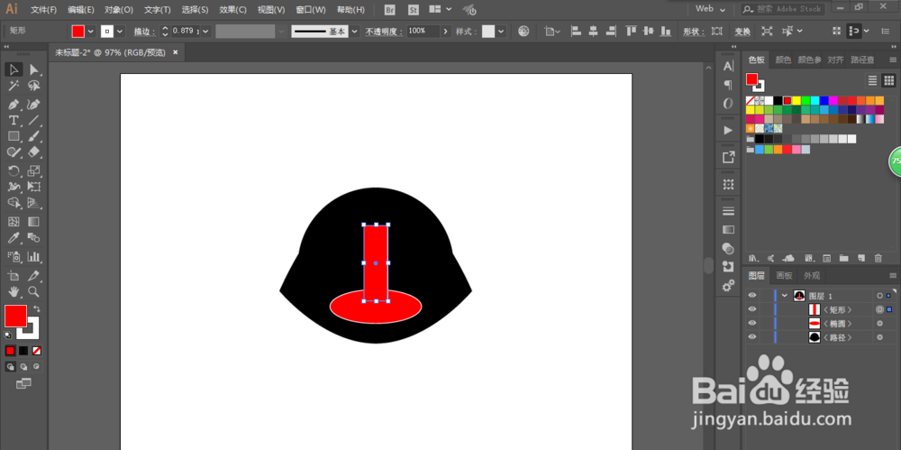901x450 pixels.
Task: Click target circle of 椭圆 layer
Action: coord(879,324)
